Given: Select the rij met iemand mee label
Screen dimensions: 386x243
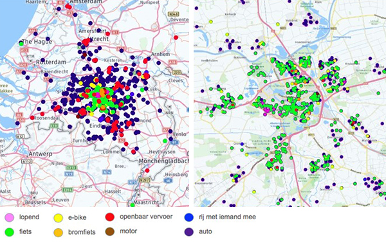Looking at the screenshot, I should pos(227,217).
